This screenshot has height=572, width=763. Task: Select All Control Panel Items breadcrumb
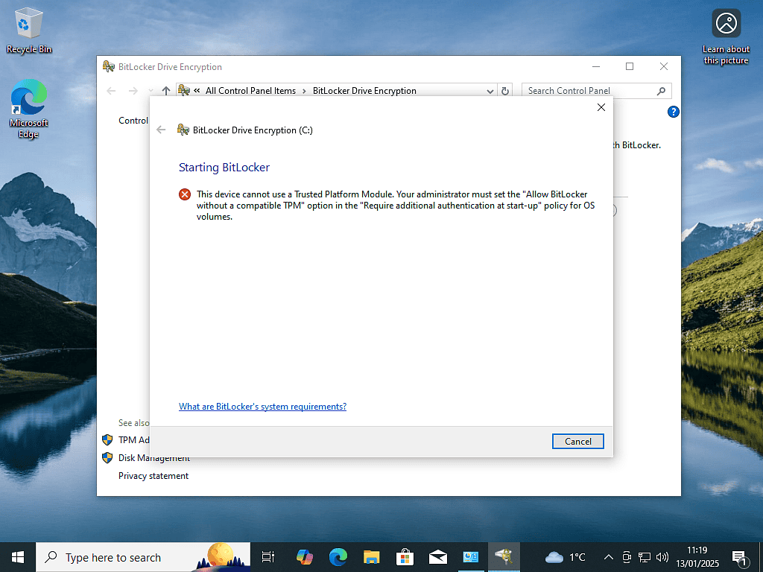[250, 91]
